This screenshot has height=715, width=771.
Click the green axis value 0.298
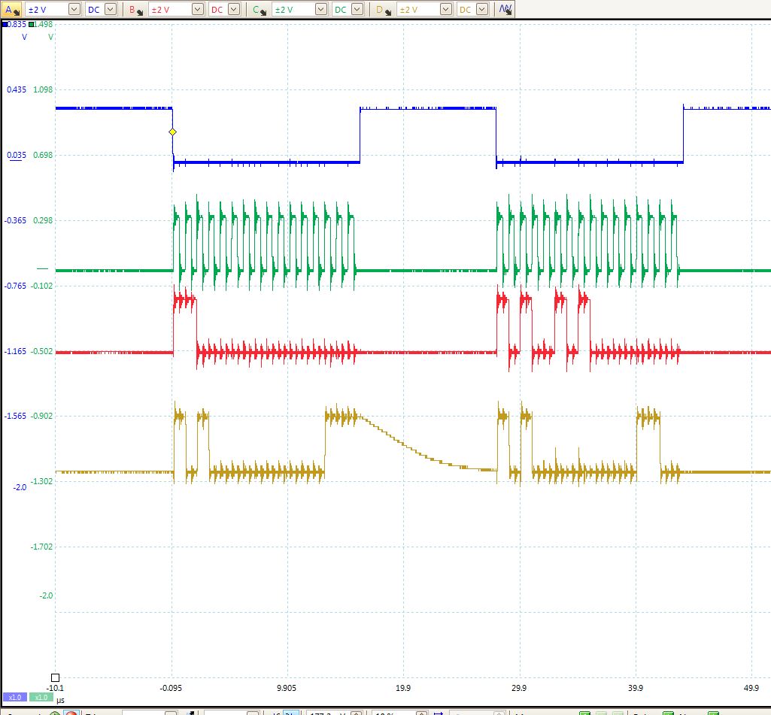tap(43, 220)
